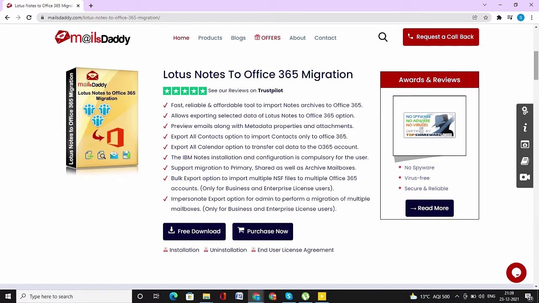
Task: Open the browser extensions puzzle icon
Action: [x=499, y=17]
